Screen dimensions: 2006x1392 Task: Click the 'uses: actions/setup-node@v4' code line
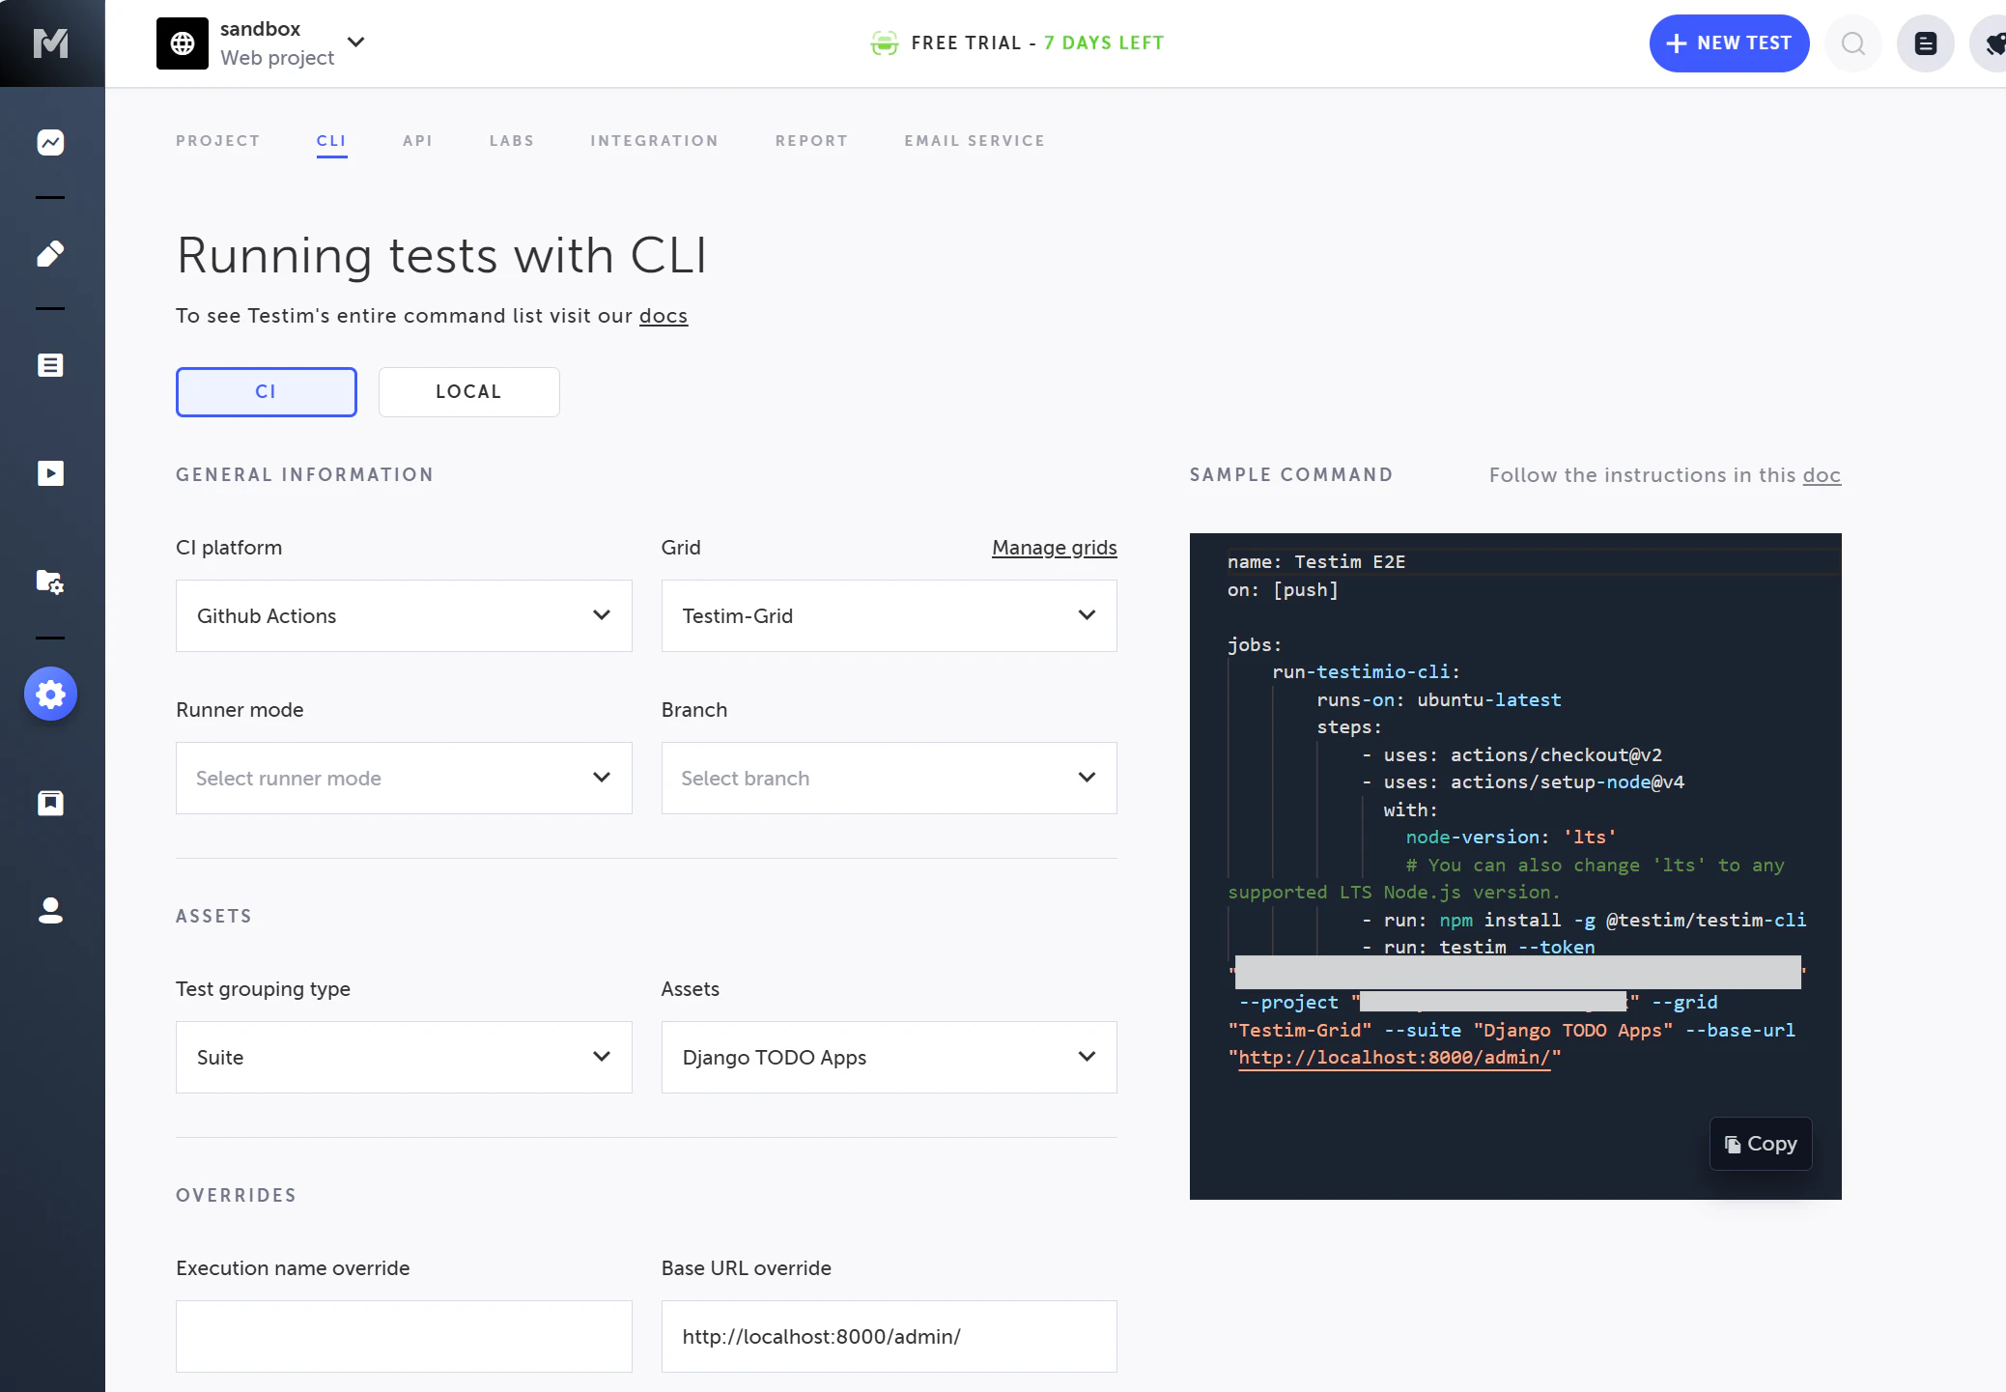point(1523,782)
